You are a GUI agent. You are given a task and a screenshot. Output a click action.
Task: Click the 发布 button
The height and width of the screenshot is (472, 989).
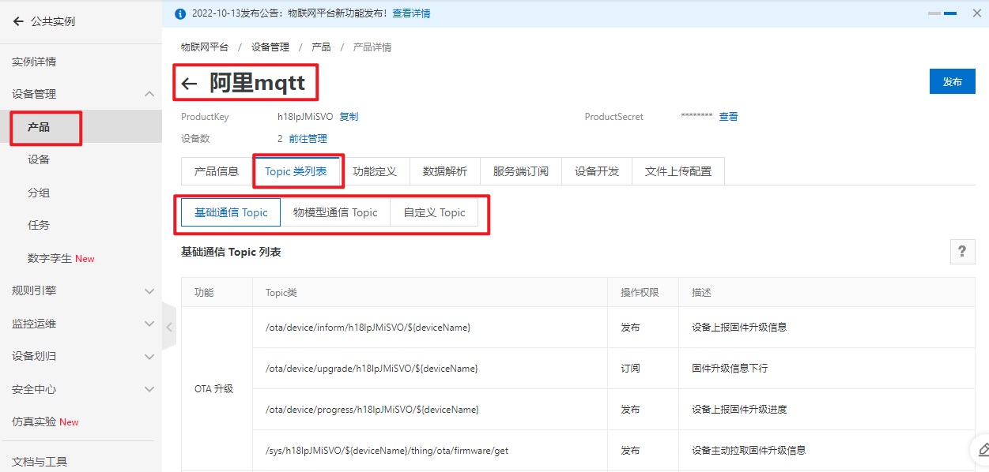pos(952,81)
